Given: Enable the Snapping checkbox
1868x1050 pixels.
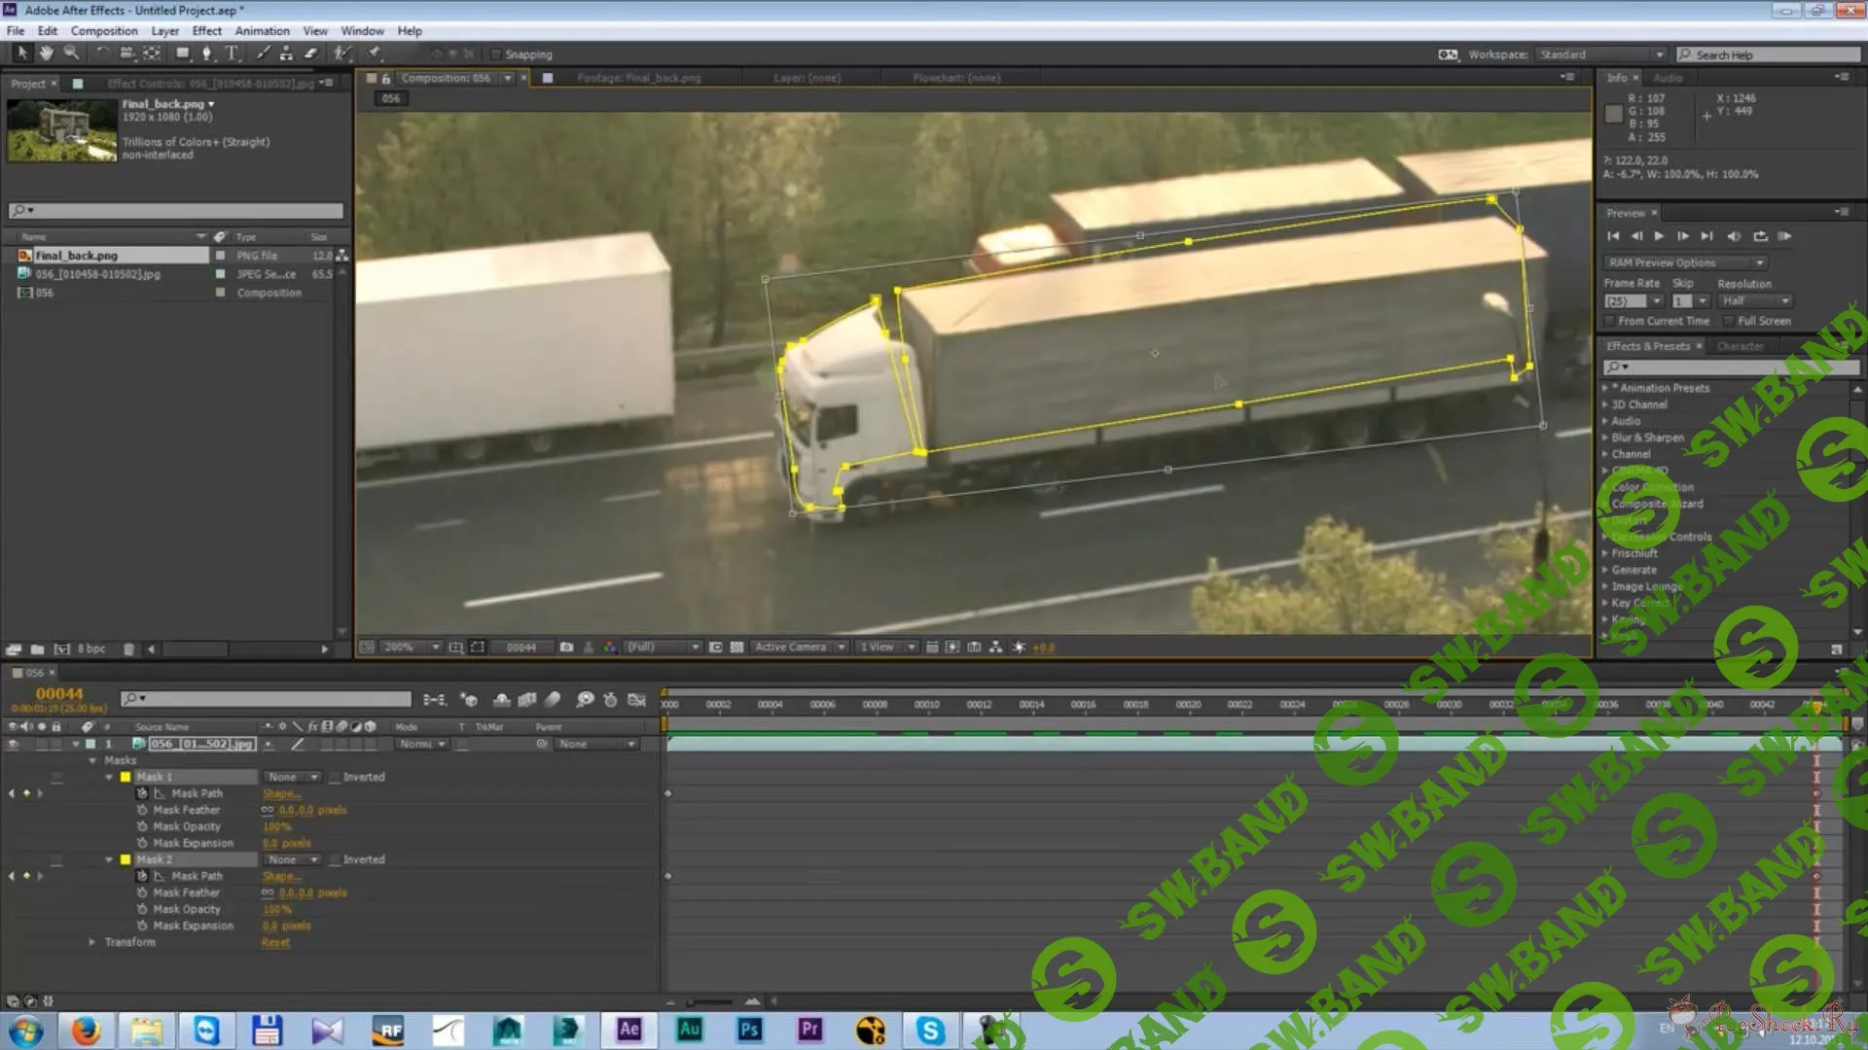Looking at the screenshot, I should click(x=497, y=54).
